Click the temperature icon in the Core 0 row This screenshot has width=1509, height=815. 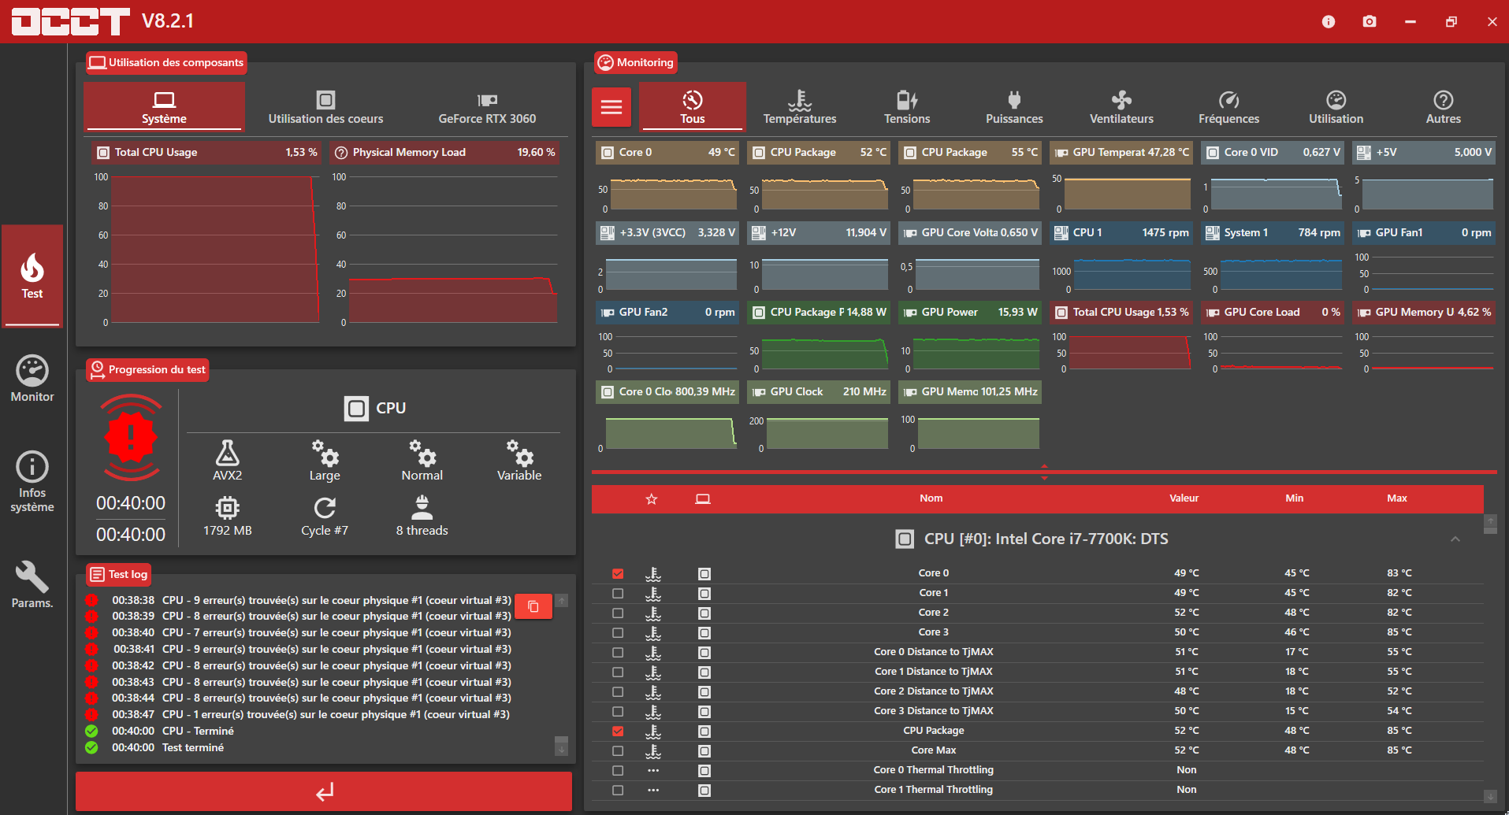click(653, 574)
